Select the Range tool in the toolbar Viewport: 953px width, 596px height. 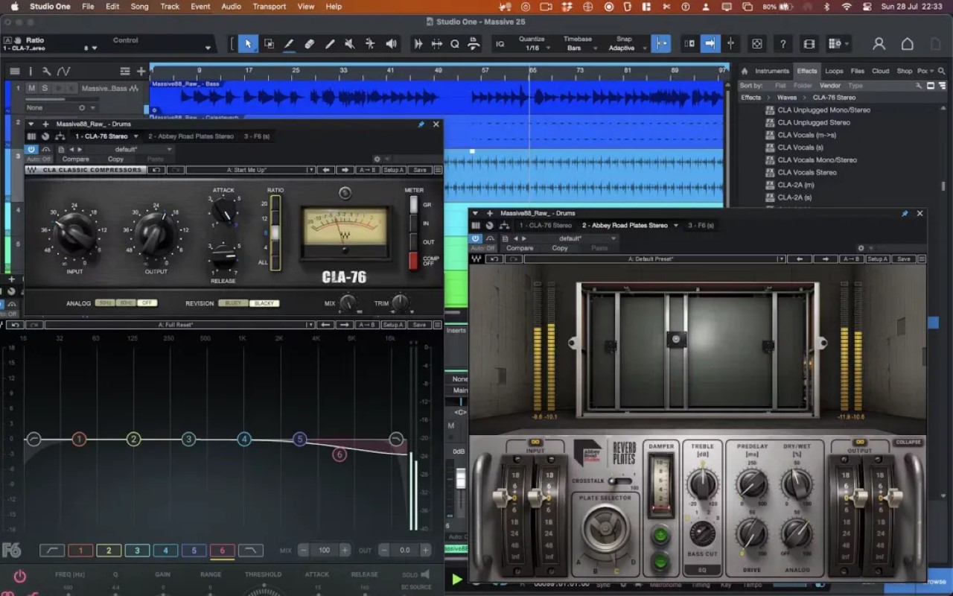point(269,44)
